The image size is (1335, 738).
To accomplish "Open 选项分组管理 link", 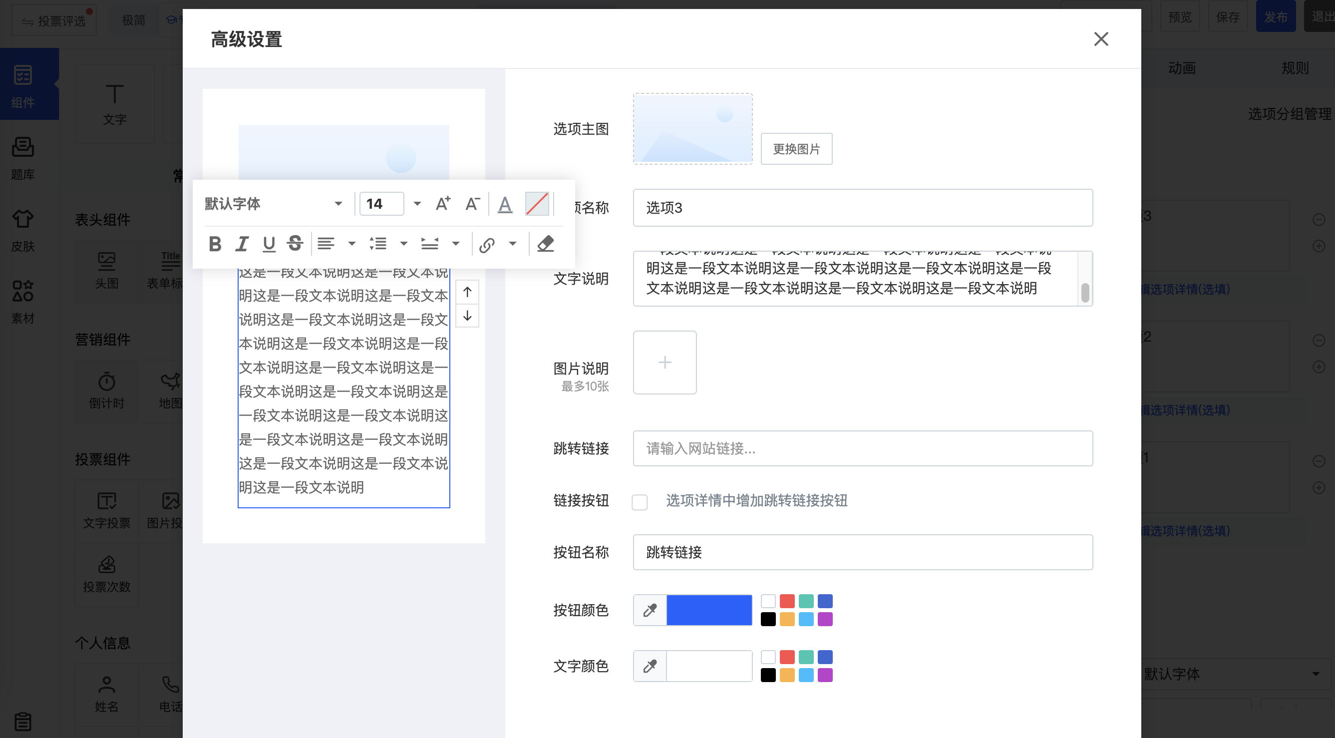I will click(x=1289, y=113).
